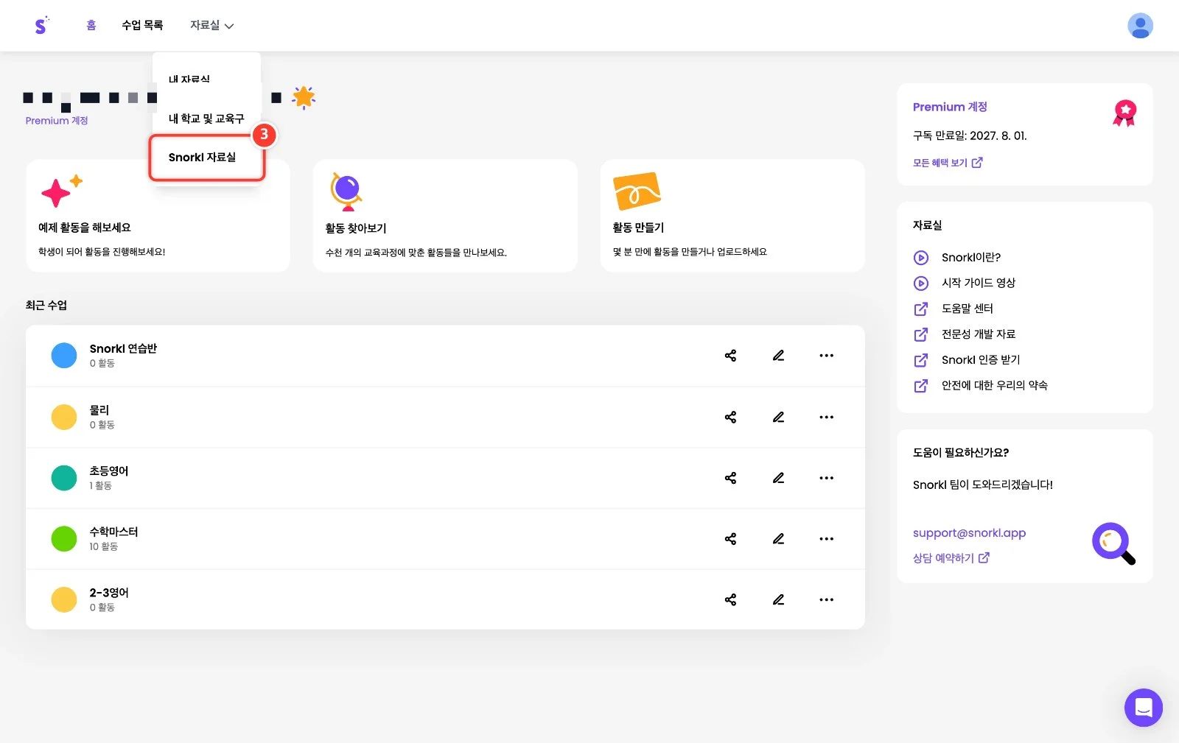Viewport: 1179px width, 743px height.
Task: Click the Premium 계정 label under username
Action: (x=57, y=121)
